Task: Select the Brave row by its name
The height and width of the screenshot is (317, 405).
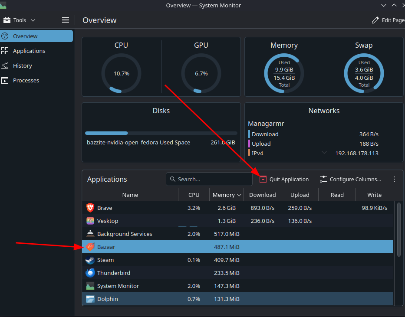Action: [x=105, y=208]
